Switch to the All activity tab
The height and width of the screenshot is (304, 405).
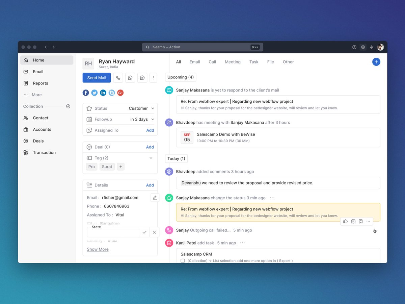(x=179, y=62)
